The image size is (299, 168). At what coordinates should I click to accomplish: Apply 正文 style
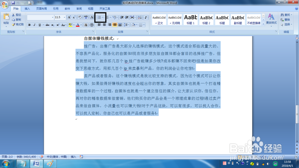click(159, 20)
